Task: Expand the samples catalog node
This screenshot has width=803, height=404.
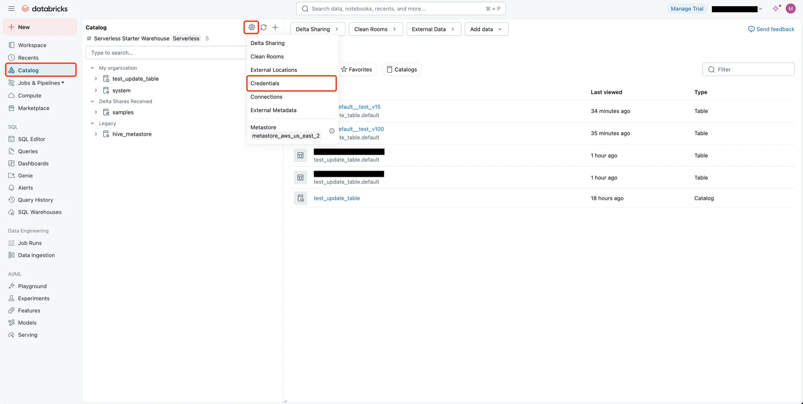Action: (96, 112)
